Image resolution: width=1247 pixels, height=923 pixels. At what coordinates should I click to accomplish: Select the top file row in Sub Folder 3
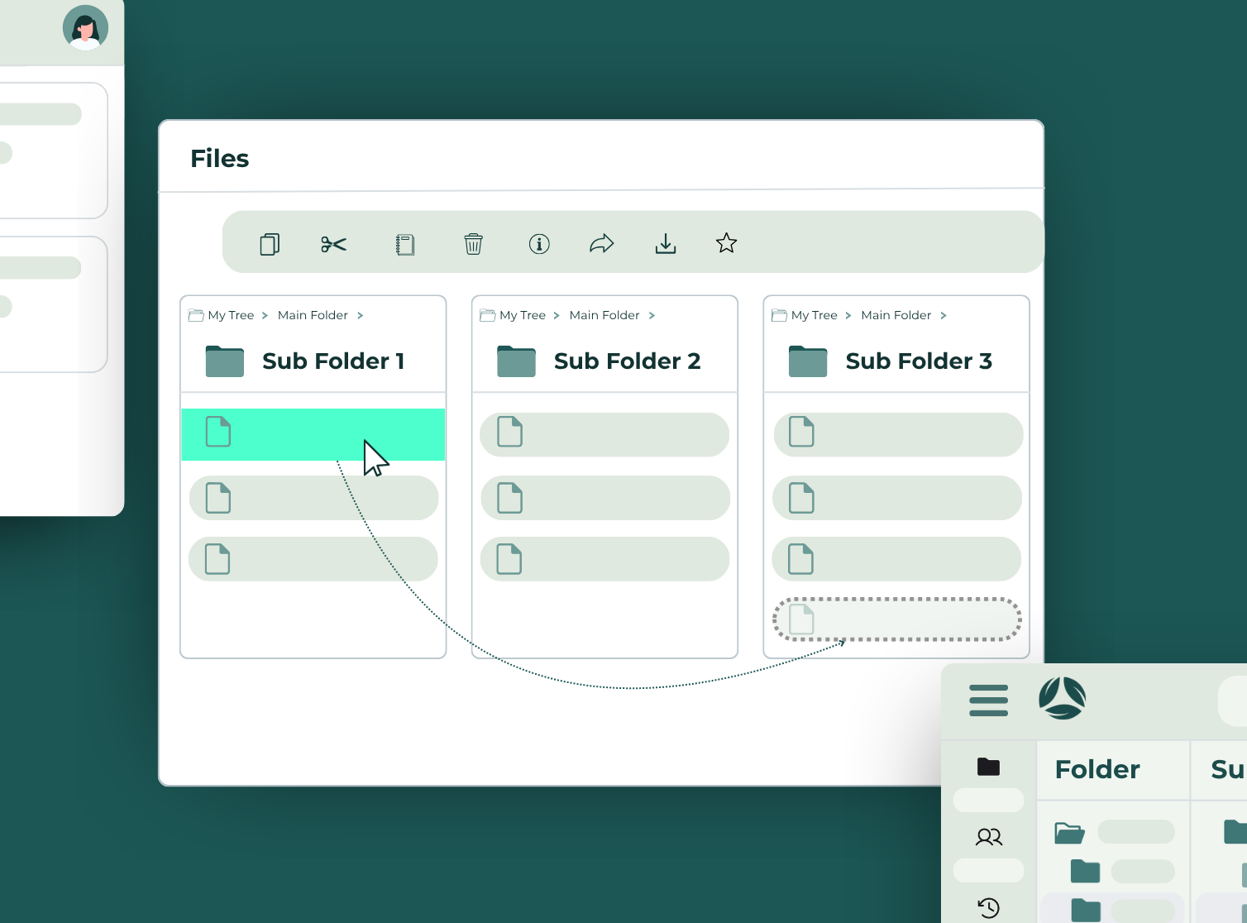point(899,434)
